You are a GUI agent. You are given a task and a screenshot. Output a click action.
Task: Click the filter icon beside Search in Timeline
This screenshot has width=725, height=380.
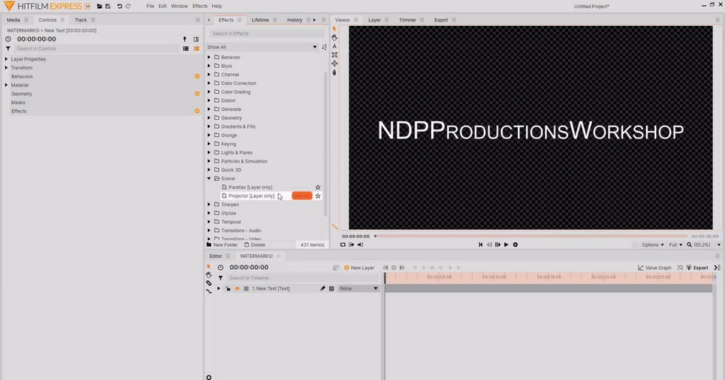tap(220, 278)
